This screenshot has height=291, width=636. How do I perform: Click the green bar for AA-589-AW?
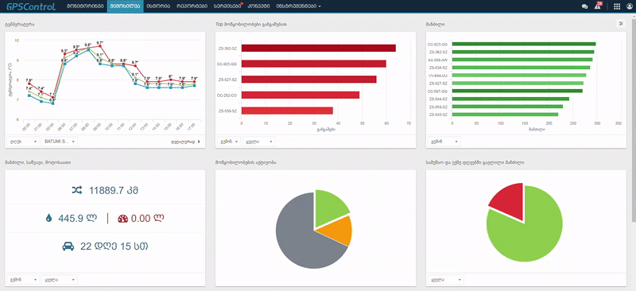click(x=522, y=60)
